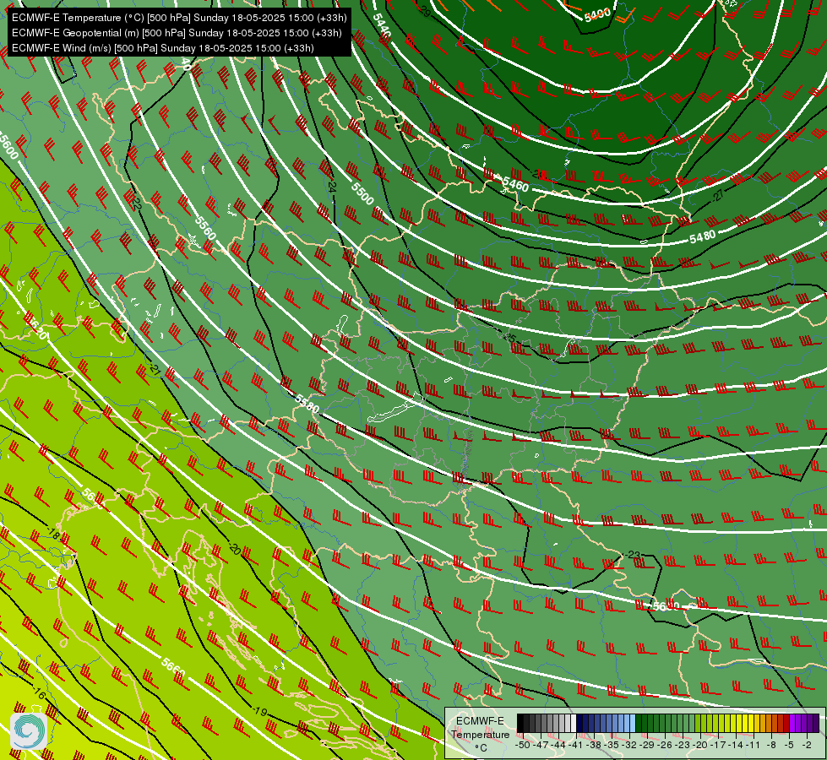The width and height of the screenshot is (827, 760).
Task: Click the 5440 geopotential contour label
Action: (382, 24)
